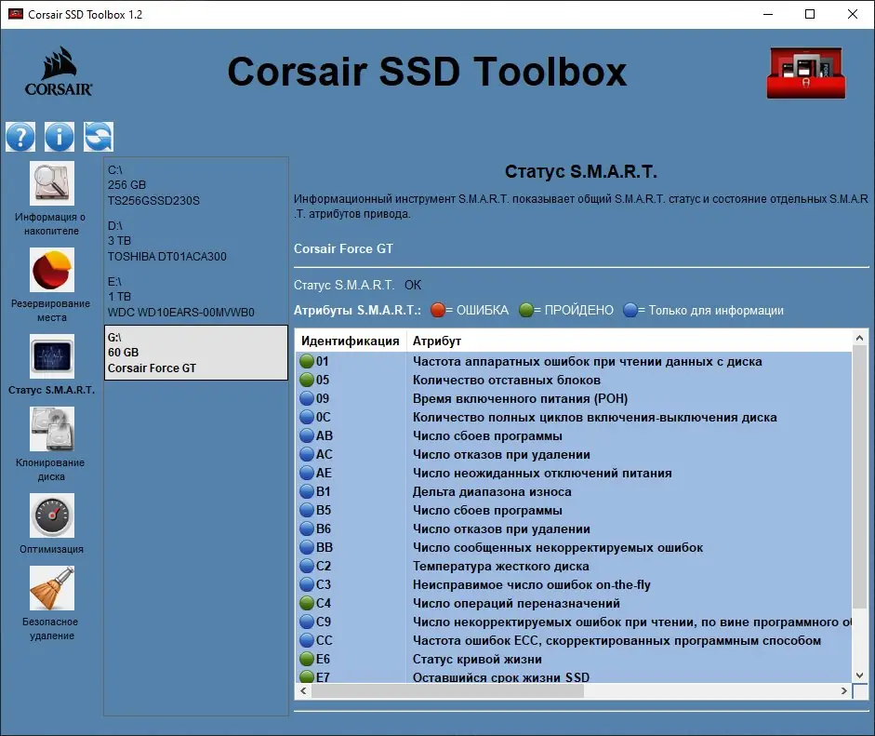The image size is (875, 736).
Task: Click the red toolbox icon in the header
Action: pyautogui.click(x=806, y=74)
